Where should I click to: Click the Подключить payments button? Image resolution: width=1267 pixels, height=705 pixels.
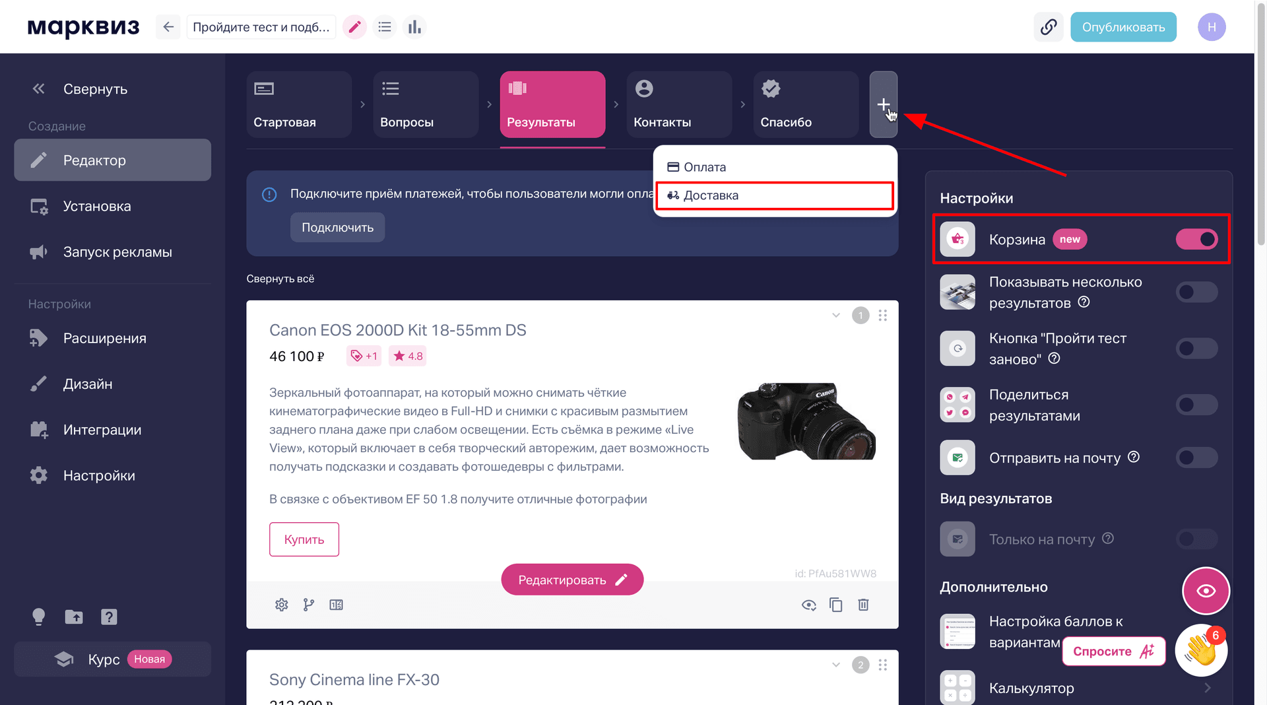pos(337,227)
